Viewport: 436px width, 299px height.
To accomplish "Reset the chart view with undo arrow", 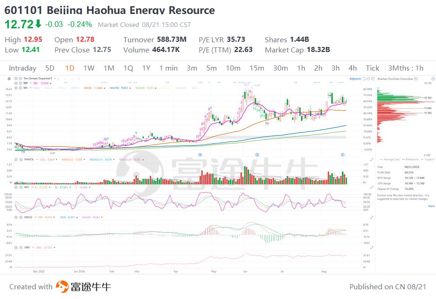I will (x=364, y=79).
